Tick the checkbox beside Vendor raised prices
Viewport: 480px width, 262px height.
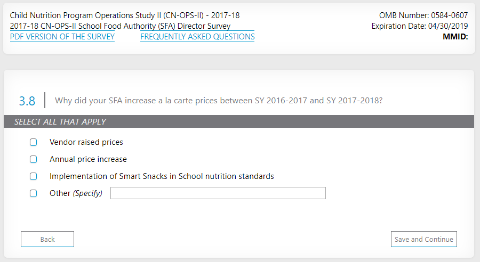(34, 142)
